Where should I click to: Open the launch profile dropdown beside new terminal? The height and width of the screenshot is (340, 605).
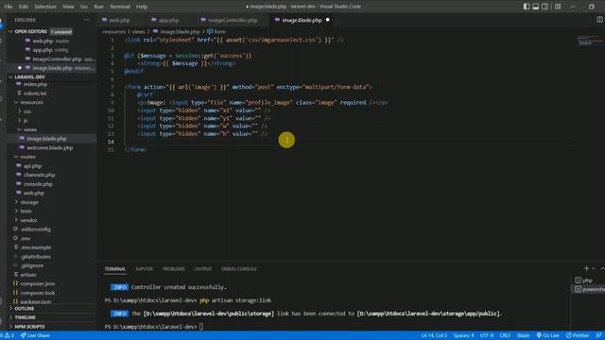[x=594, y=268]
